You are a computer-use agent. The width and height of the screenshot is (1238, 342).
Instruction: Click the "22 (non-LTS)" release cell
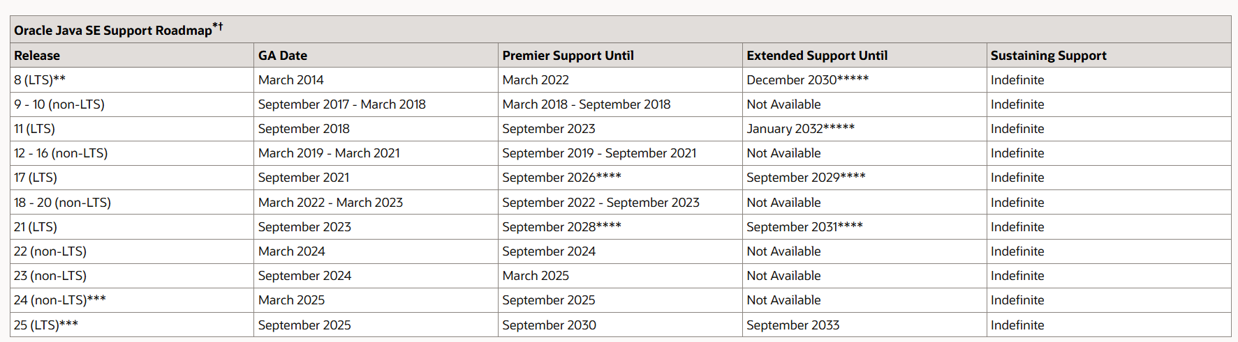pyautogui.click(x=50, y=251)
